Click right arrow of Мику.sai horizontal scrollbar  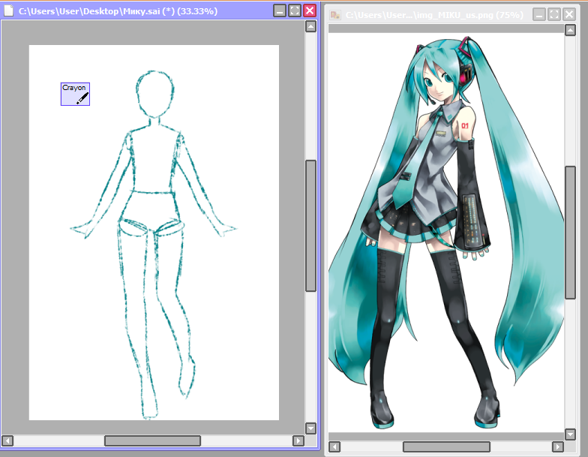point(298,440)
